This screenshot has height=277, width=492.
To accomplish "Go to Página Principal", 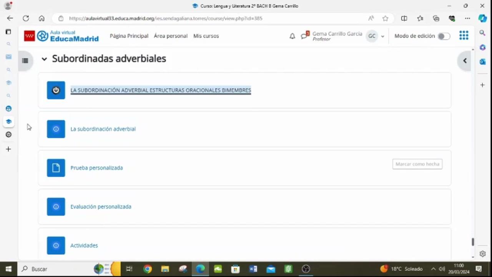I will point(129,36).
